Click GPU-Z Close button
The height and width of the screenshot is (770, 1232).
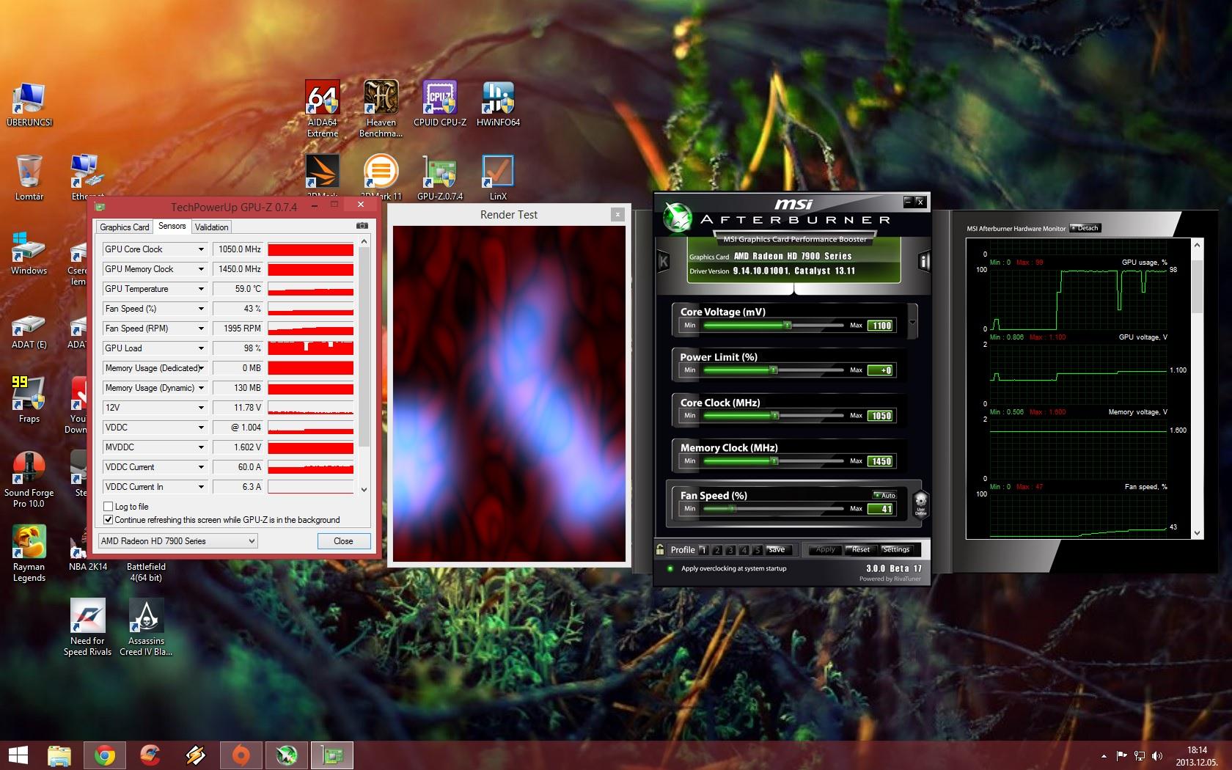tap(343, 541)
